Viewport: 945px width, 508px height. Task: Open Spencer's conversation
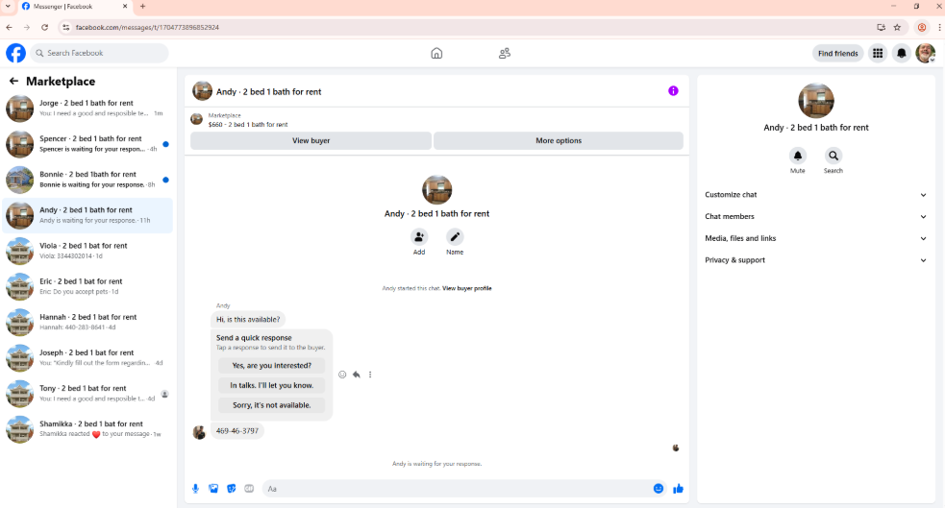(88, 144)
